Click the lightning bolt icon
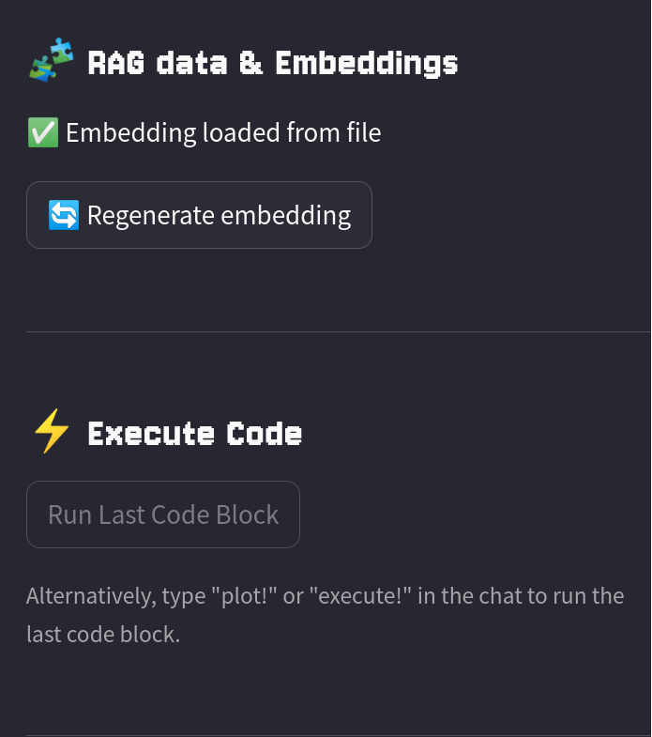 point(51,434)
